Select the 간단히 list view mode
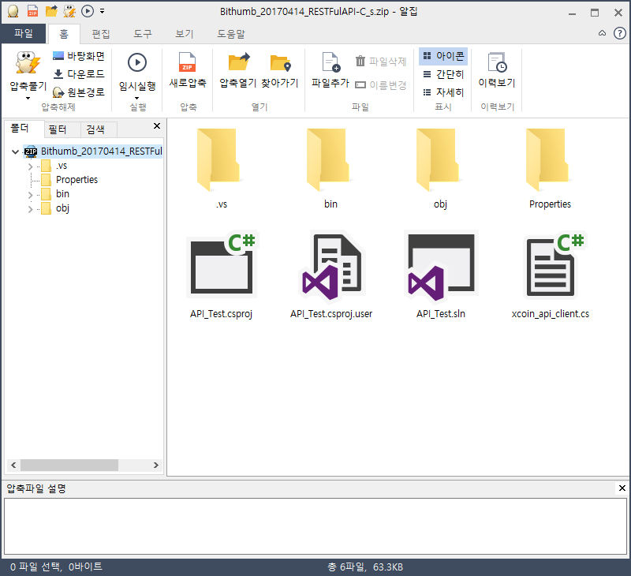The height and width of the screenshot is (576, 631). pos(443,74)
